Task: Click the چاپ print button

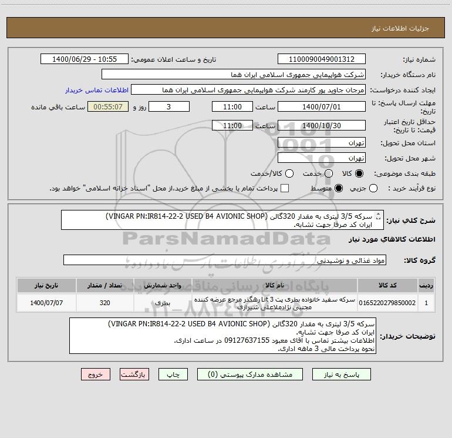Action: 173,375
